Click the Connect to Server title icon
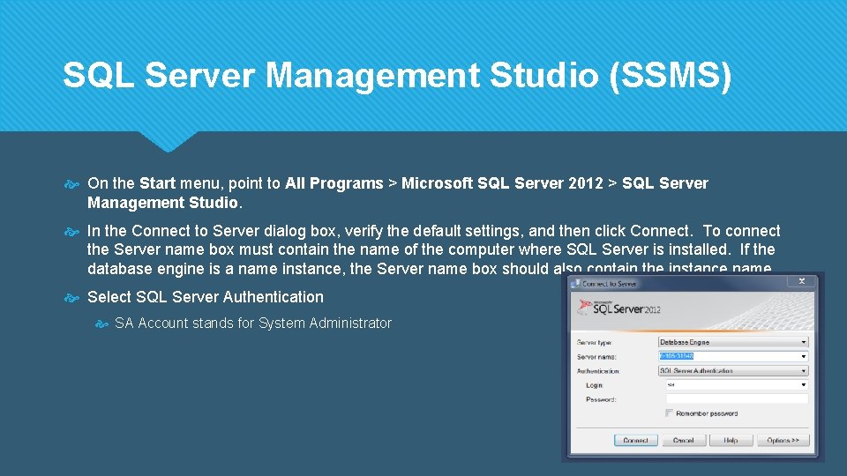Viewport: 847px width, 476px height. point(576,283)
